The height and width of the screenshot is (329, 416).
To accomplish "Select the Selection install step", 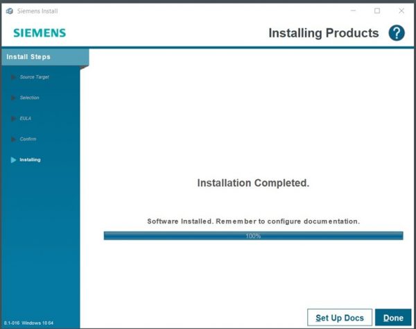I will click(x=29, y=98).
